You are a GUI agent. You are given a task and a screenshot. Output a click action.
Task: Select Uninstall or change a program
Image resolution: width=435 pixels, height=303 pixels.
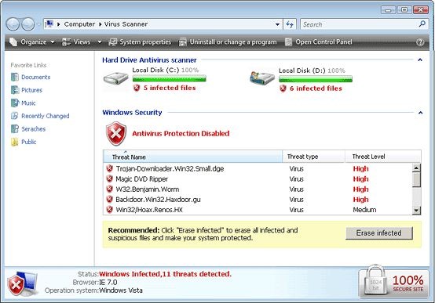click(228, 42)
